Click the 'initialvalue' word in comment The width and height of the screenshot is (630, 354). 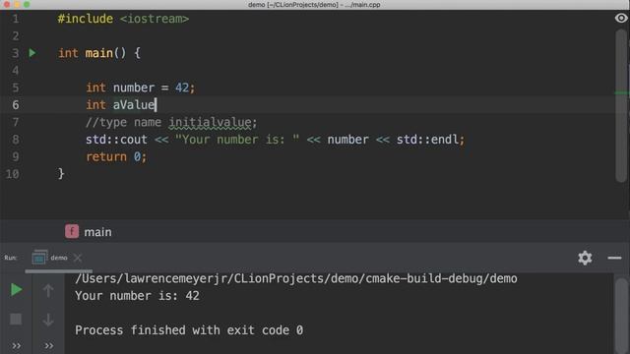[210, 122]
